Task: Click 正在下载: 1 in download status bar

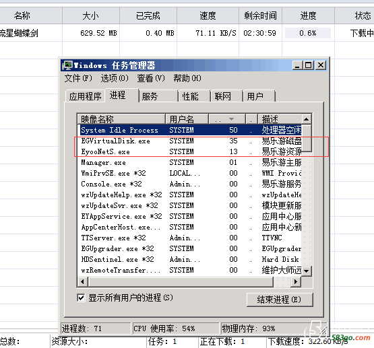Action: [222, 341]
